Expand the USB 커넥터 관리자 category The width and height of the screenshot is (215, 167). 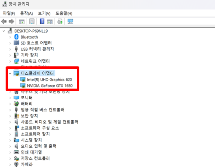click(x=10, y=49)
